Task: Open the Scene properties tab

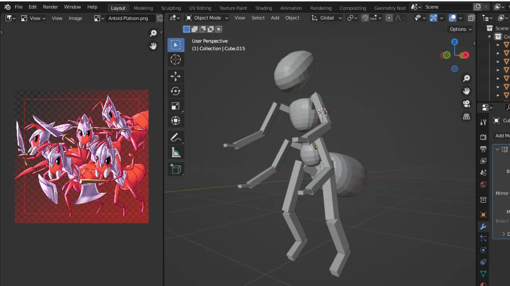Action: click(483, 173)
